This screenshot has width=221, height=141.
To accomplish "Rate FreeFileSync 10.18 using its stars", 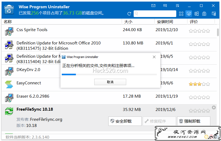I will coord(199,111).
